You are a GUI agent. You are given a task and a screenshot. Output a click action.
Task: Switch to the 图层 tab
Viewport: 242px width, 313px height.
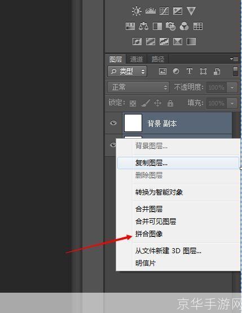click(116, 59)
